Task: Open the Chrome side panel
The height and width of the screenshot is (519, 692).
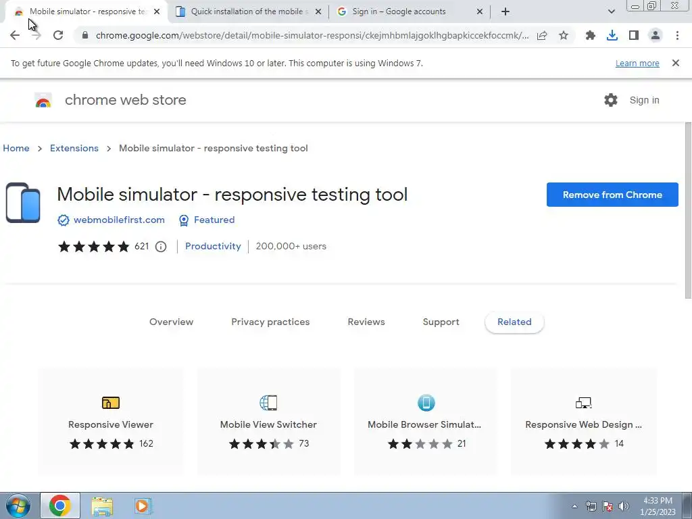Action: click(634, 35)
